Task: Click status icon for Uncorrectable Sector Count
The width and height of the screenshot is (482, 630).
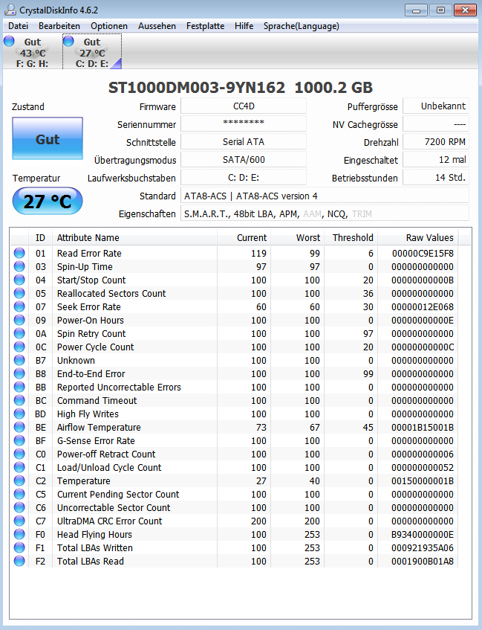Action: (19, 507)
